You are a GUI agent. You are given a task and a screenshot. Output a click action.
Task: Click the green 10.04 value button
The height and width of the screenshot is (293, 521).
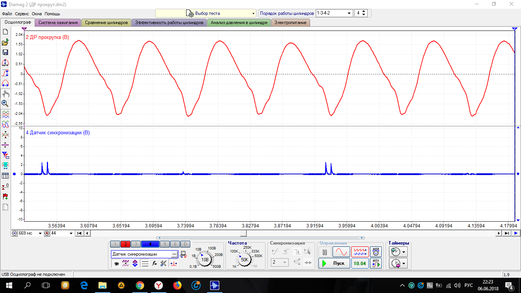360,263
